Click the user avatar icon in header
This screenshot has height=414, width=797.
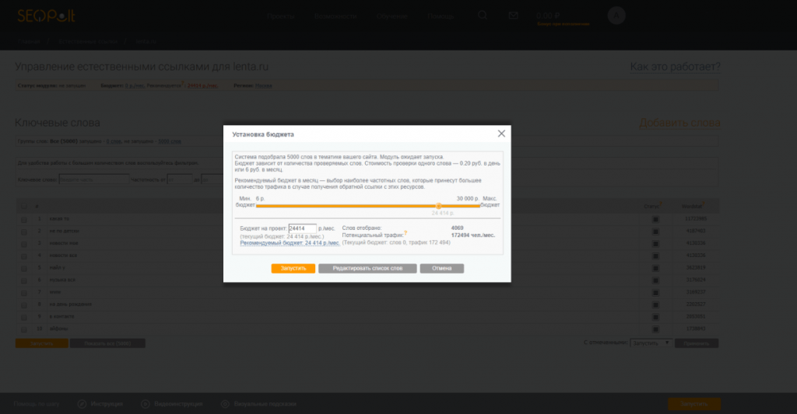tap(616, 16)
